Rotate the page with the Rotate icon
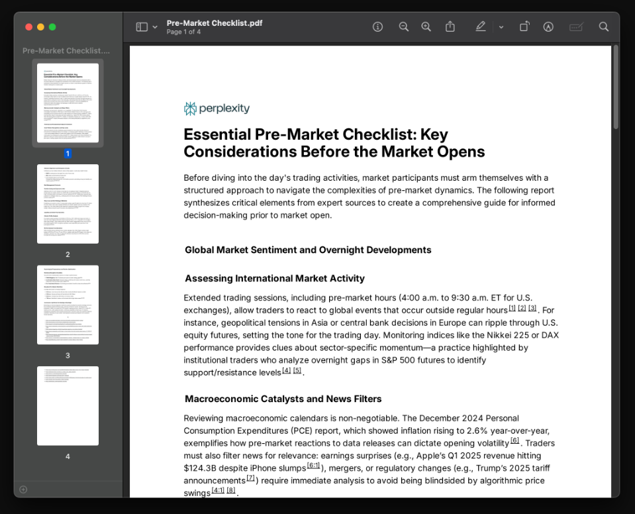This screenshot has width=635, height=514. [524, 26]
